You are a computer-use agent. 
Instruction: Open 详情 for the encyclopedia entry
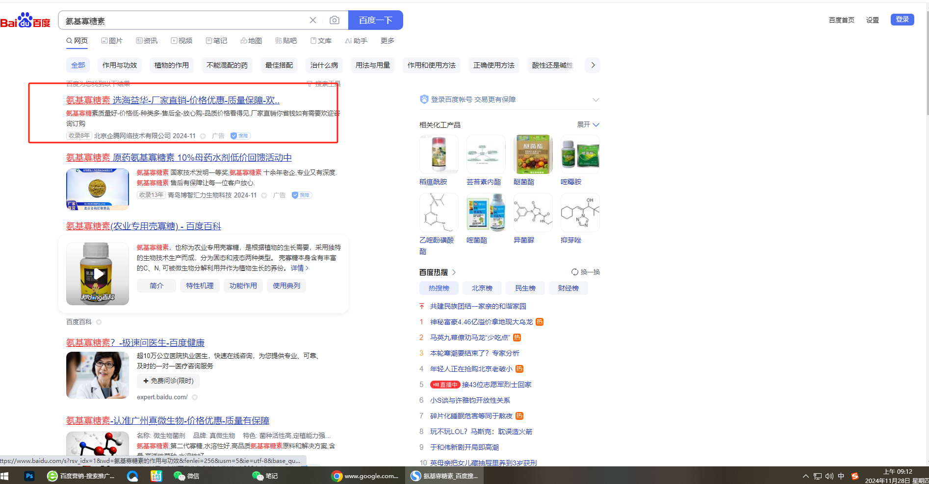pos(300,268)
